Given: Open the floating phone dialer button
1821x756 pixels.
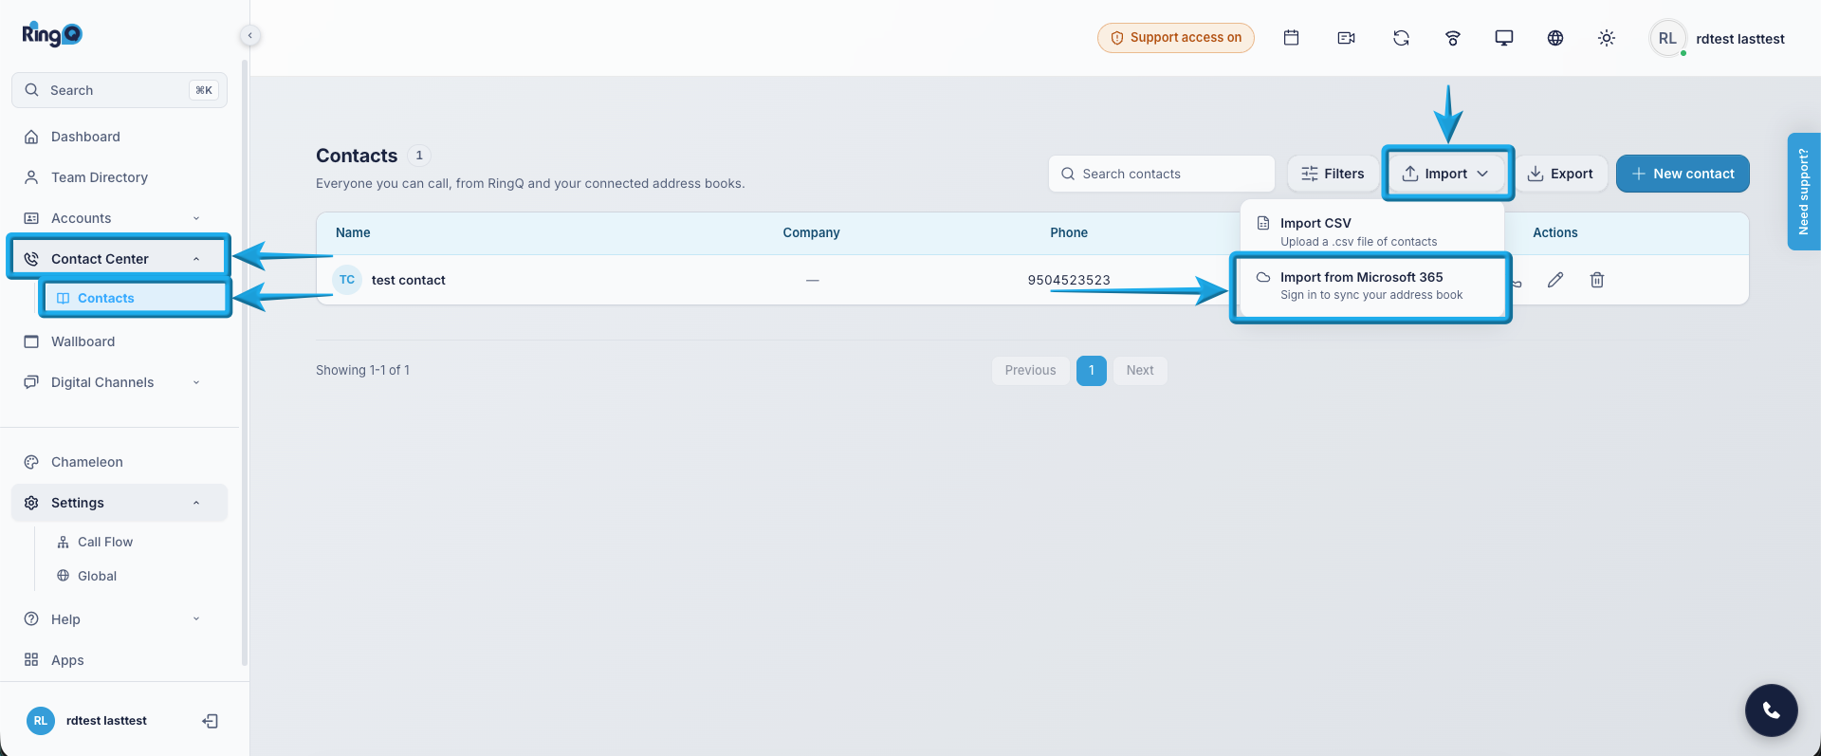Looking at the screenshot, I should pyautogui.click(x=1771, y=710).
